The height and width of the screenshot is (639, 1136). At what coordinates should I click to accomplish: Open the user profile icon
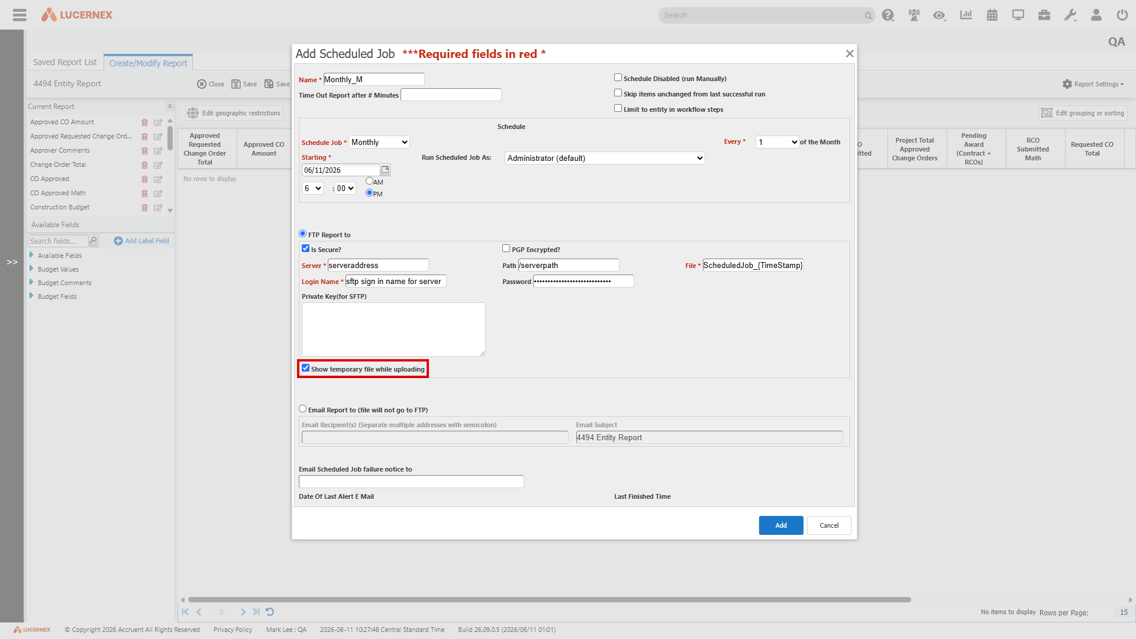(x=1096, y=15)
